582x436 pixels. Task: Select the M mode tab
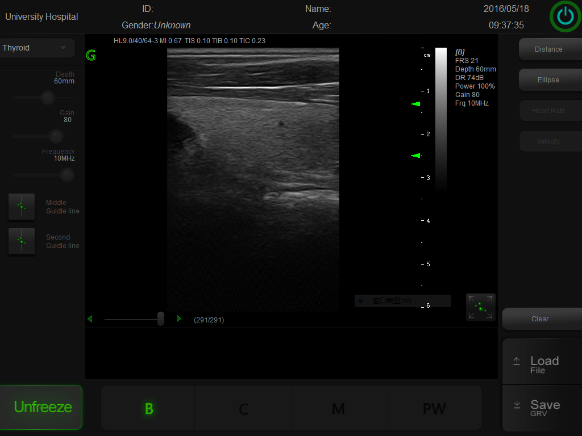tap(338, 409)
